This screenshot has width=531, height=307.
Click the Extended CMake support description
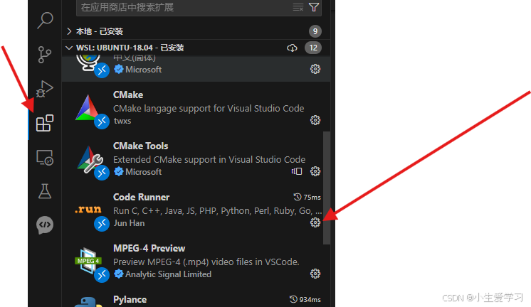209,160
